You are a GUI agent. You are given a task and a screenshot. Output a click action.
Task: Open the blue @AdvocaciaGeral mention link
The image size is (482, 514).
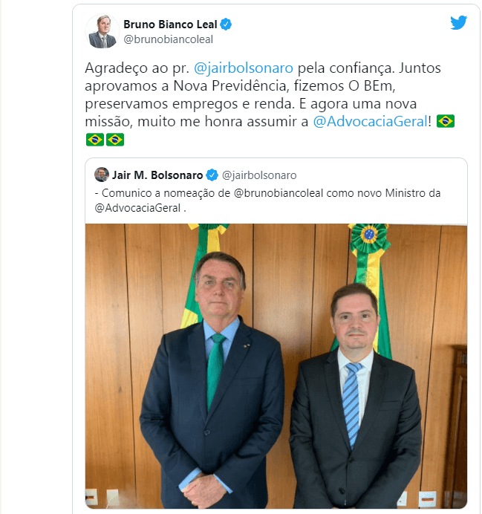[371, 121]
